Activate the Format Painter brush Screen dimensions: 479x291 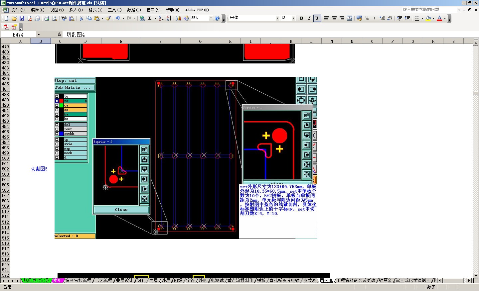[x=108, y=18]
